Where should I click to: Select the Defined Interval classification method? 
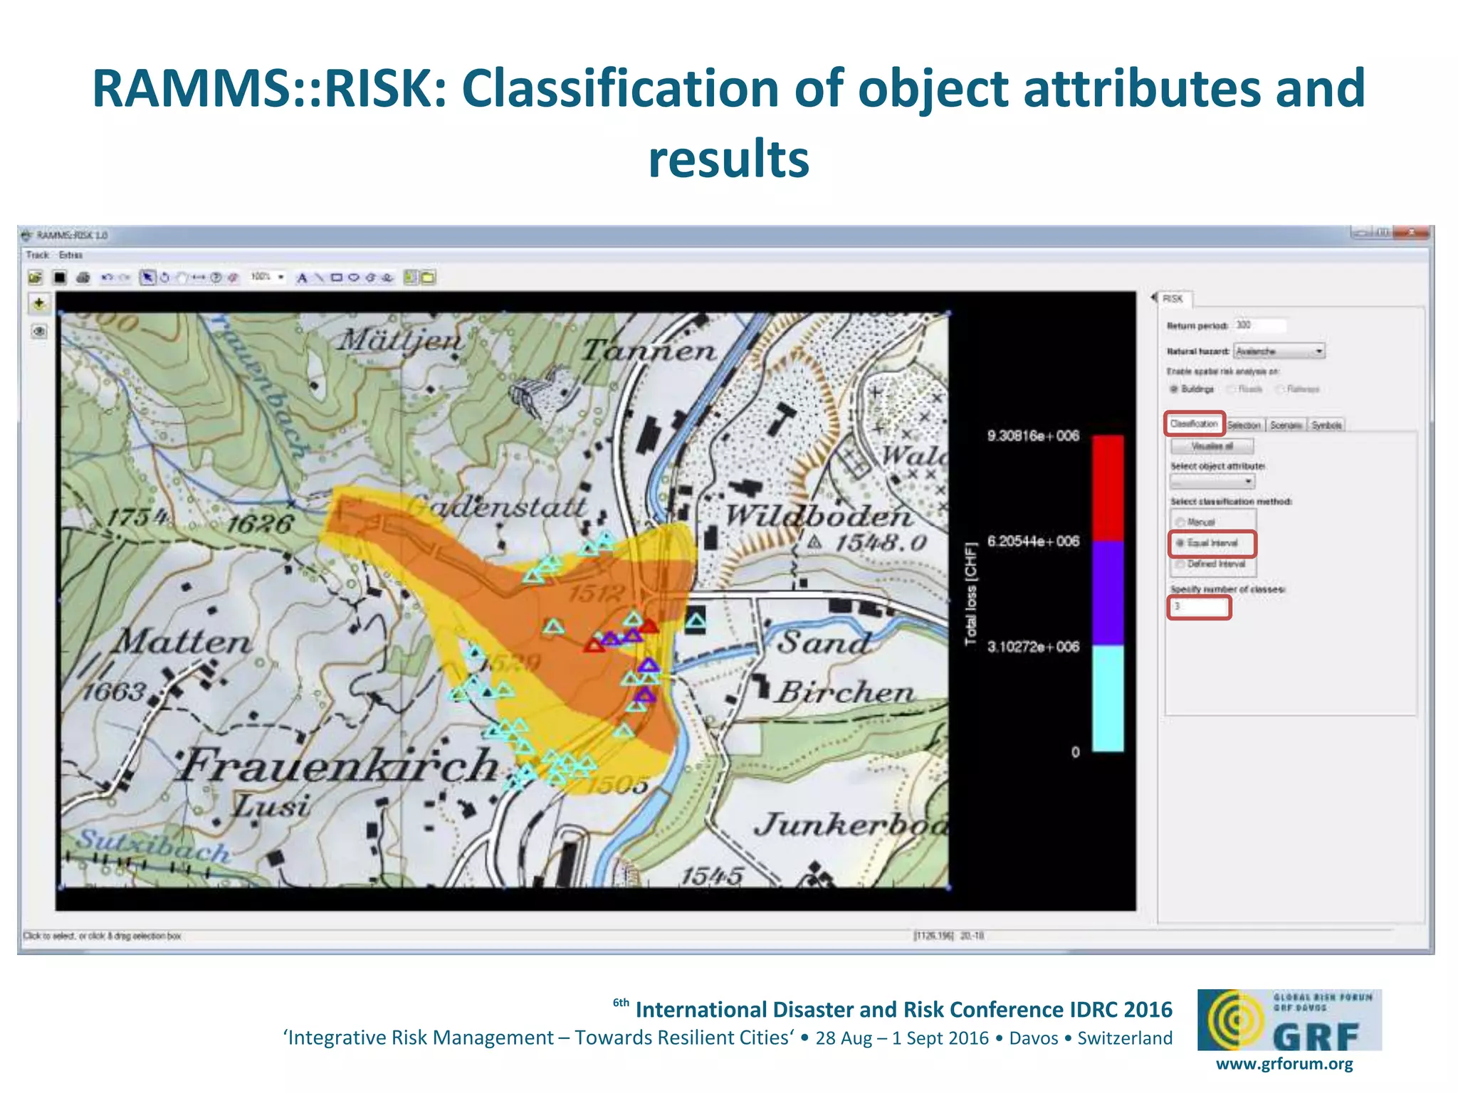click(x=1180, y=564)
